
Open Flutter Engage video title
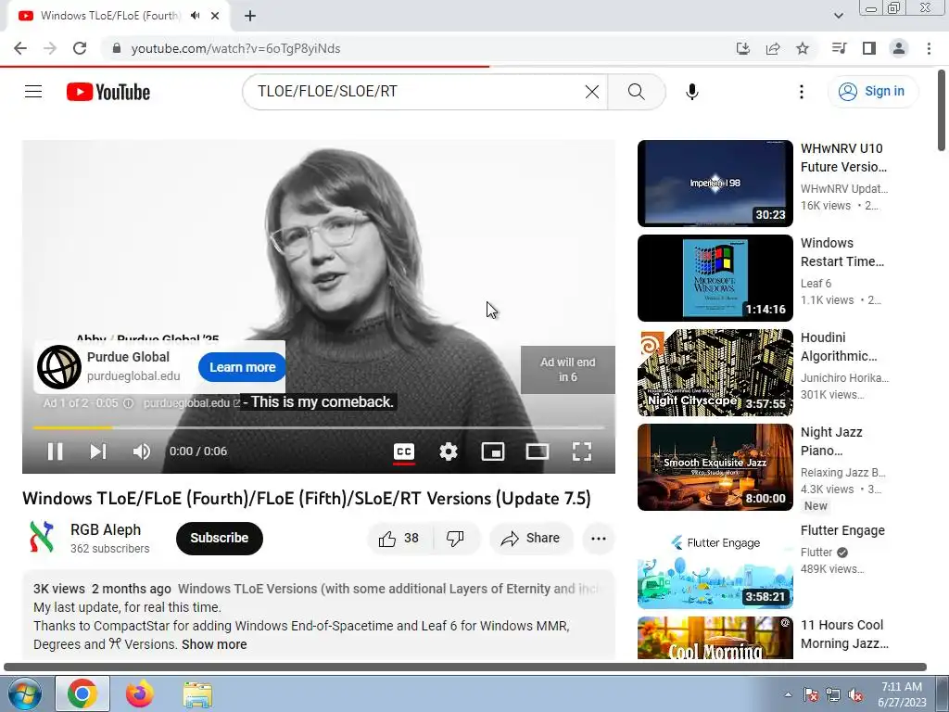[842, 530]
